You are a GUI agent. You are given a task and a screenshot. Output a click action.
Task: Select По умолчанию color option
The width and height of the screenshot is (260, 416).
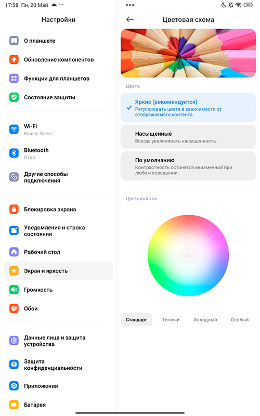point(188,166)
